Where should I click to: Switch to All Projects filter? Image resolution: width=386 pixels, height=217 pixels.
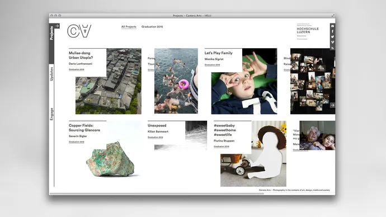click(129, 27)
